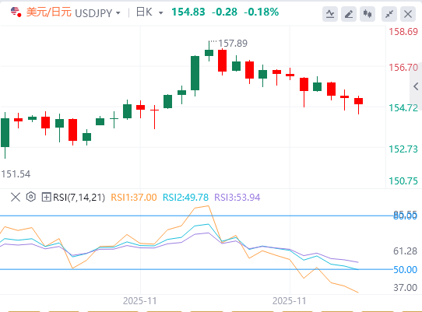
Task: Toggle the RSI2:49.78 line label
Action: tap(185, 198)
